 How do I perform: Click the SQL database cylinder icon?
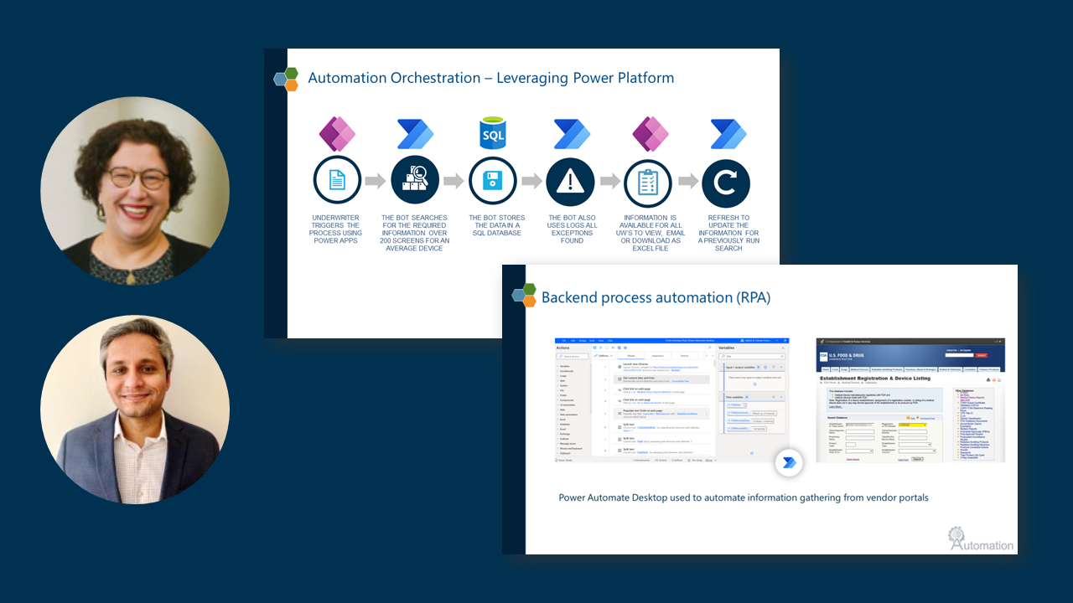pyautogui.click(x=493, y=133)
